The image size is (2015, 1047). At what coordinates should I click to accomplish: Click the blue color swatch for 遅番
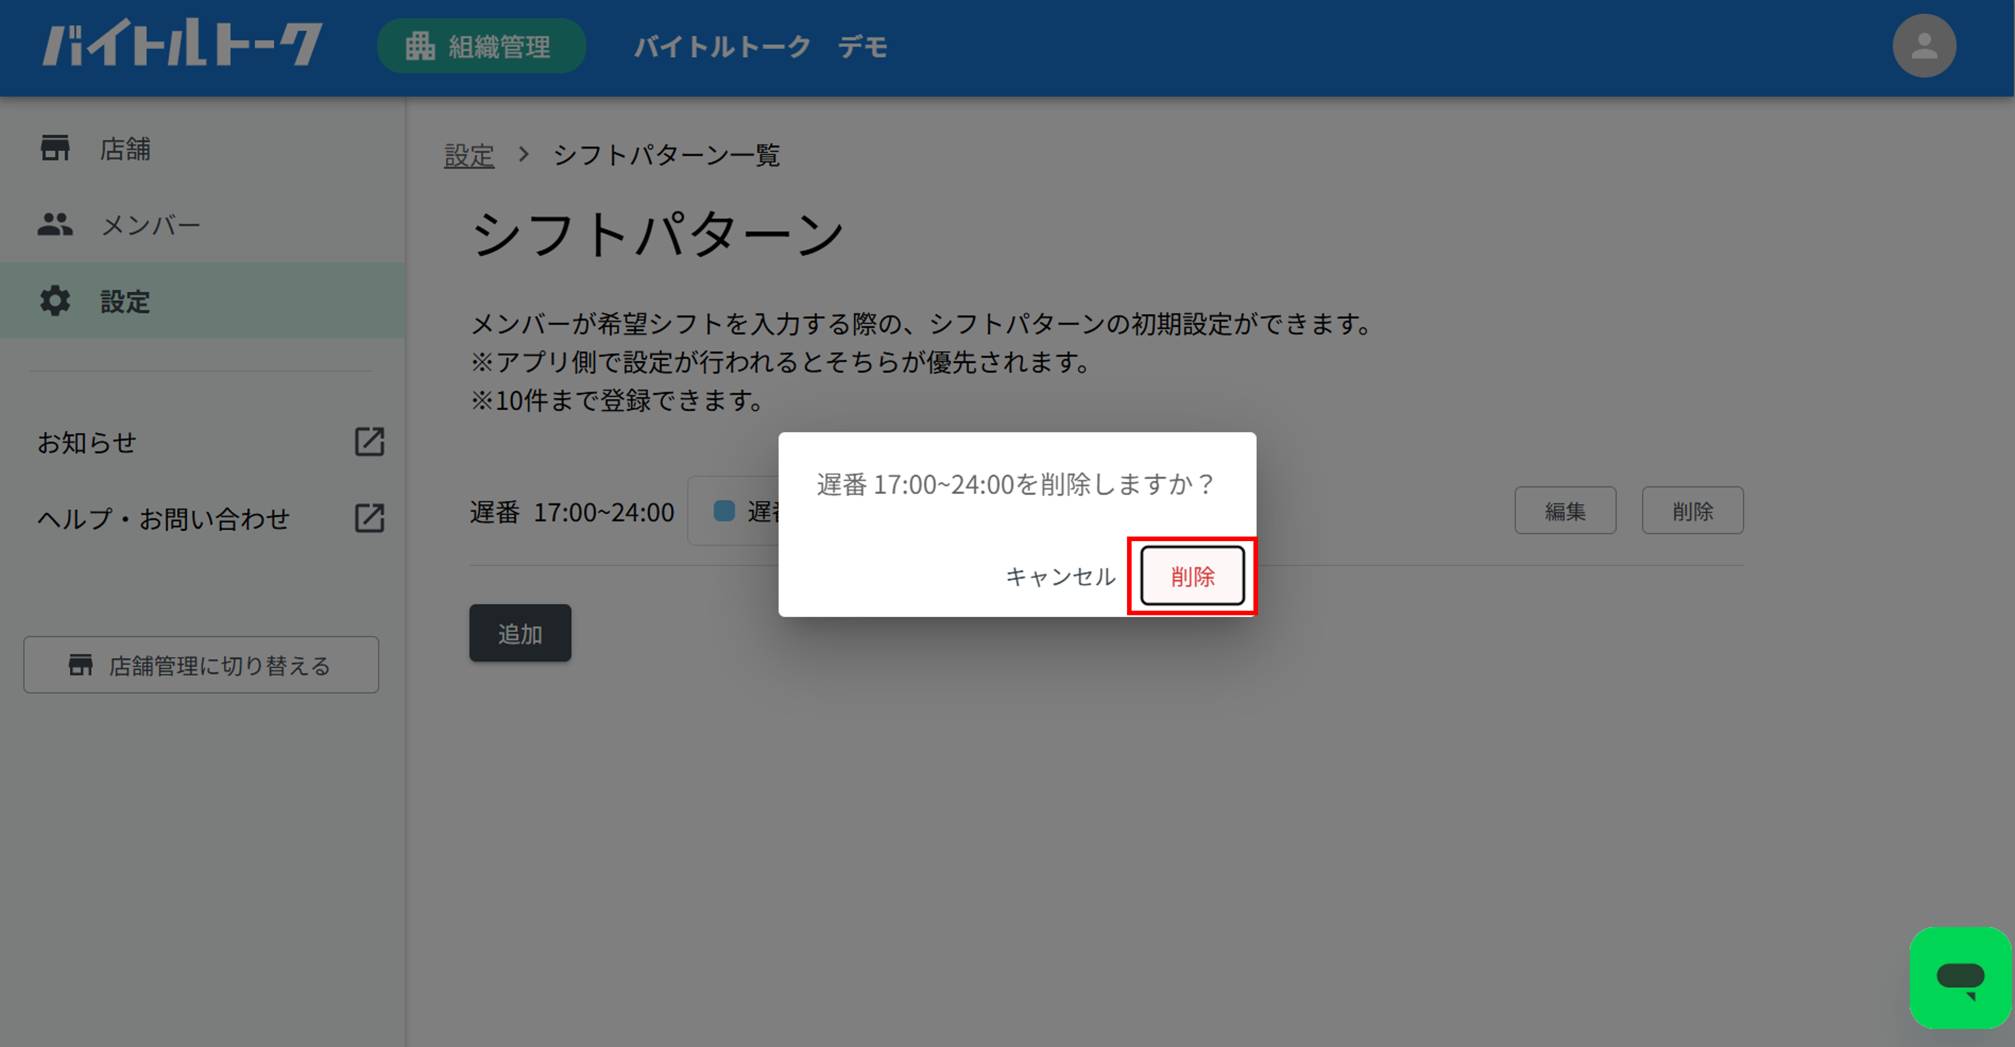coord(724,510)
